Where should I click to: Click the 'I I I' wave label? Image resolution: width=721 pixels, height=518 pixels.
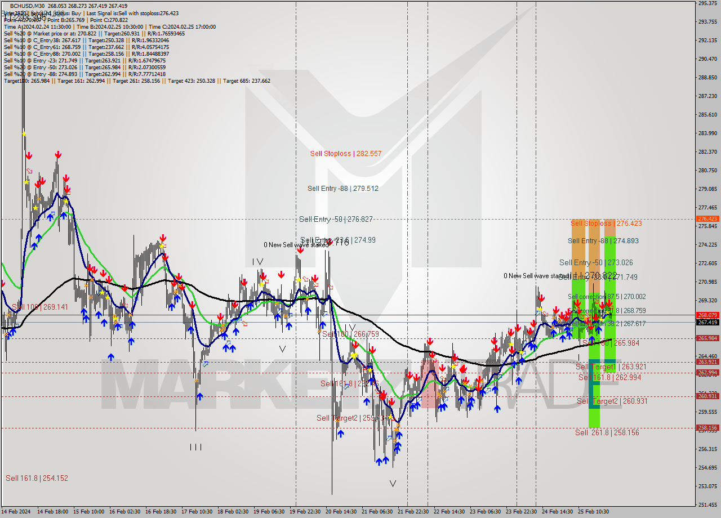point(195,448)
